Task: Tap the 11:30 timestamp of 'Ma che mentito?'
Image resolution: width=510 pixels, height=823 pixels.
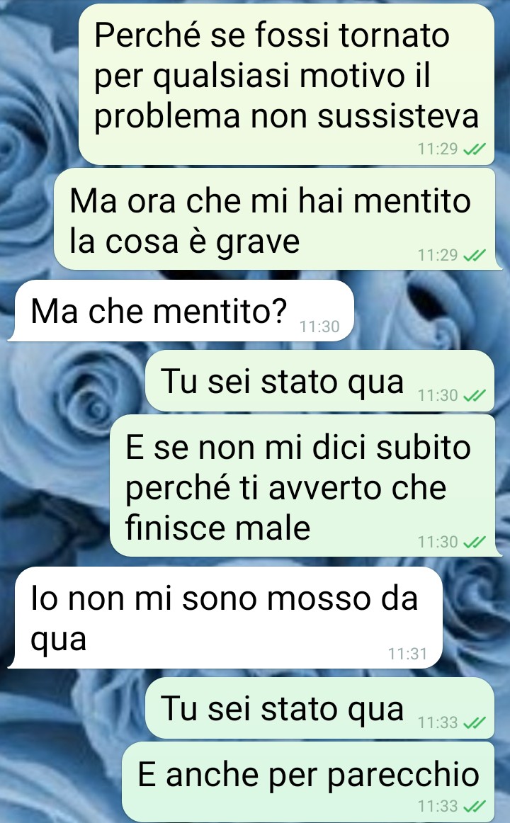Action: (319, 327)
